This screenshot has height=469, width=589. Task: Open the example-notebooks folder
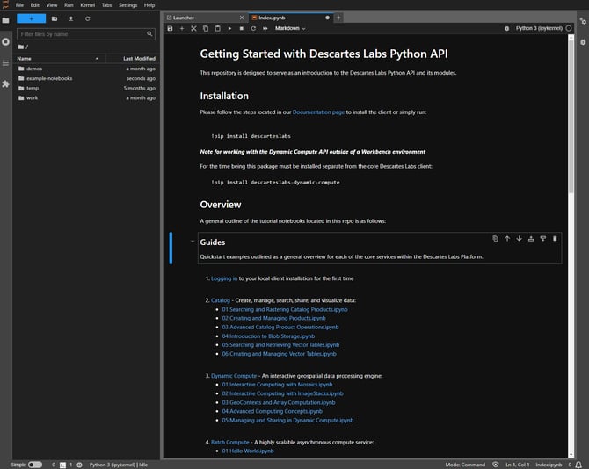coord(49,78)
